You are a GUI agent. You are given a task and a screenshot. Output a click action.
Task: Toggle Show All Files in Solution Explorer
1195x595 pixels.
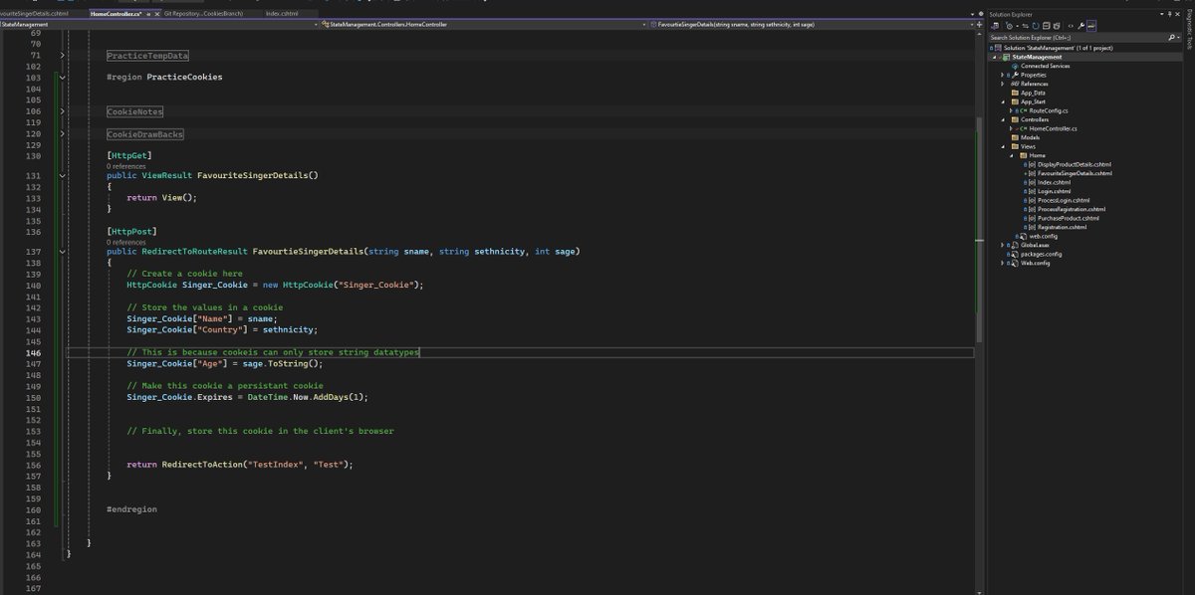point(1057,25)
